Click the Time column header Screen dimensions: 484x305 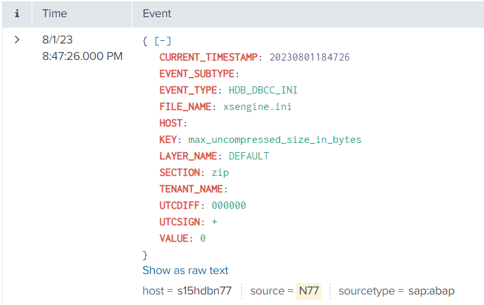click(x=54, y=13)
